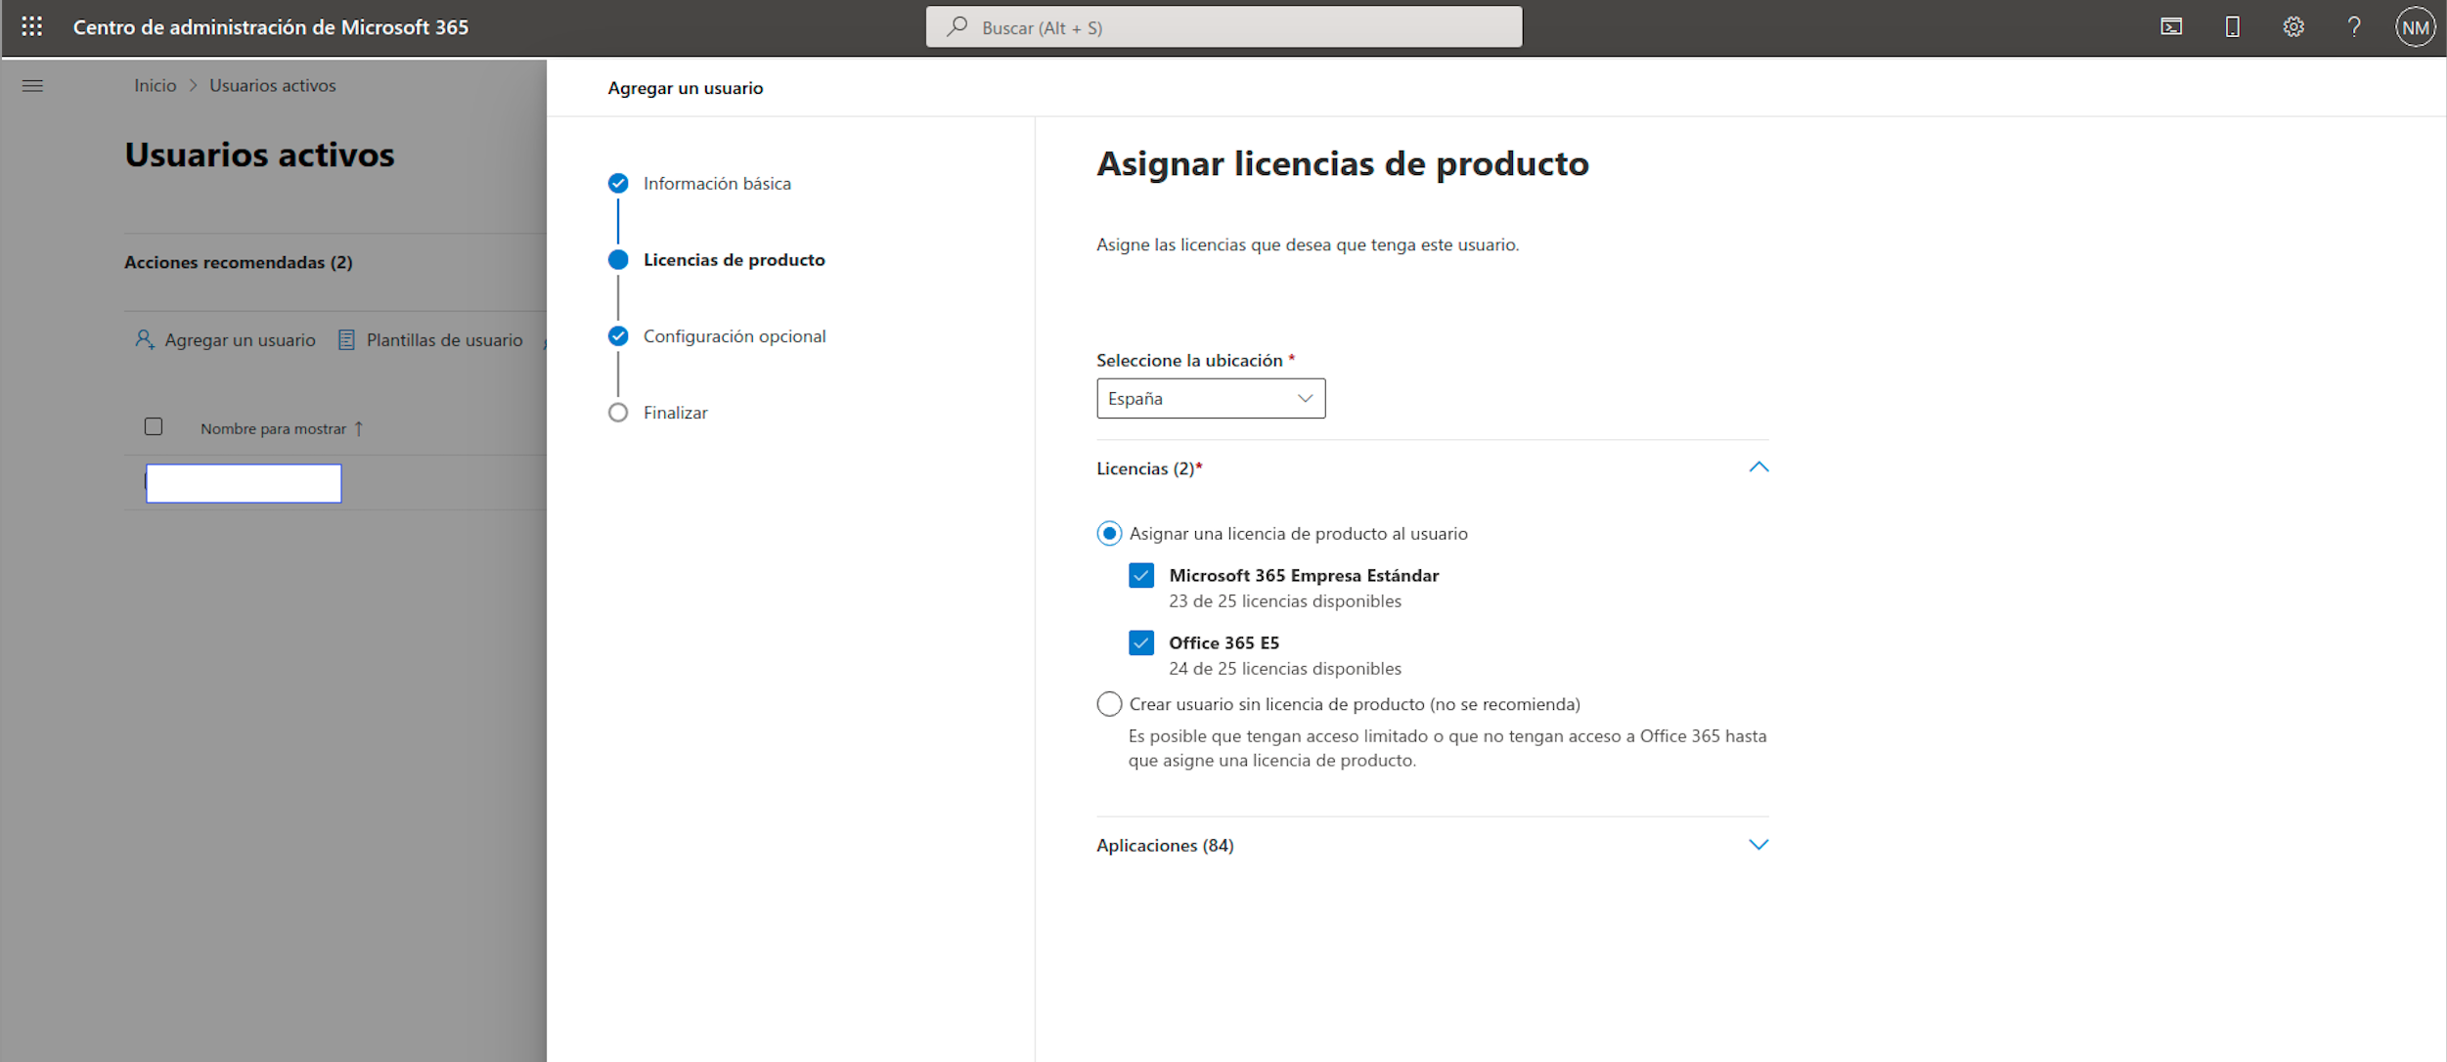Click Usuarios activos breadcrumb

(273, 86)
